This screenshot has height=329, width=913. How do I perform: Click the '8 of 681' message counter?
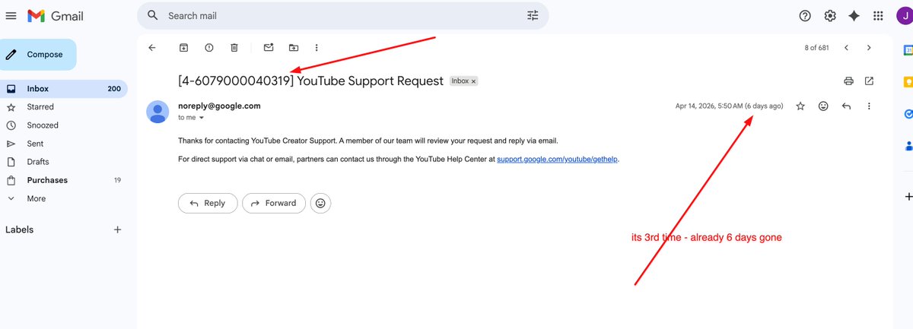click(816, 47)
